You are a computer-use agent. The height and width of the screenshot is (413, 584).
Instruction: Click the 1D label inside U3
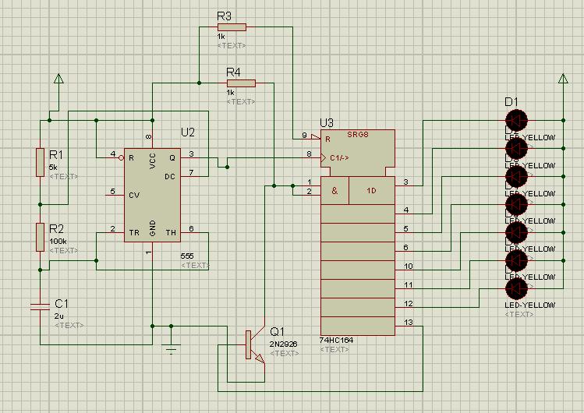371,190
